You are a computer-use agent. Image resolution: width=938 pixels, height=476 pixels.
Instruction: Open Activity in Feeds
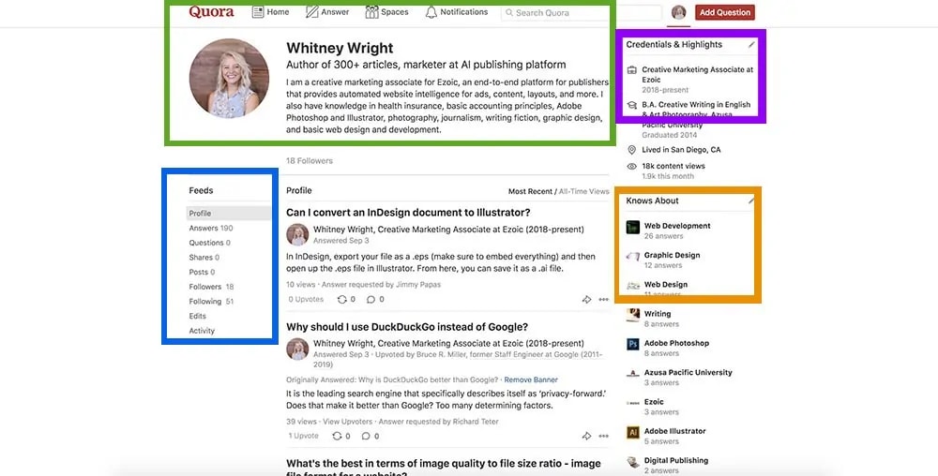point(202,331)
